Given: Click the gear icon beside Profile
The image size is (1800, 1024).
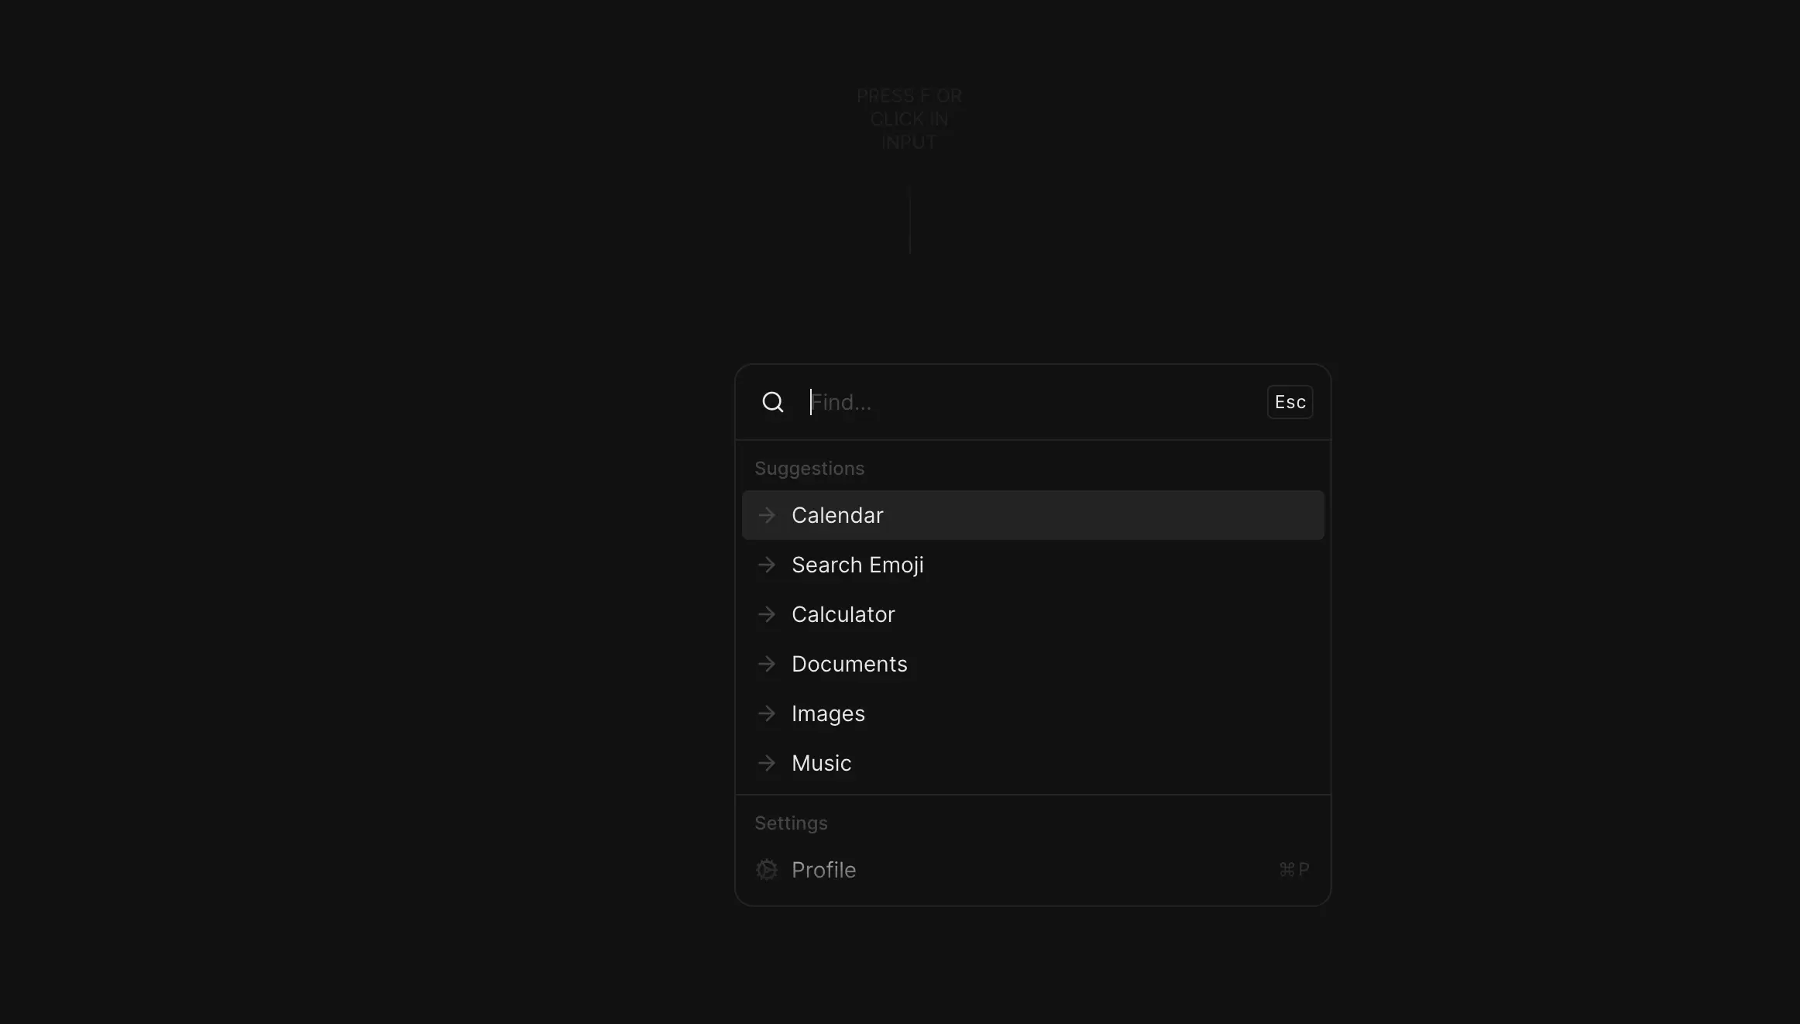Looking at the screenshot, I should pyautogui.click(x=767, y=870).
